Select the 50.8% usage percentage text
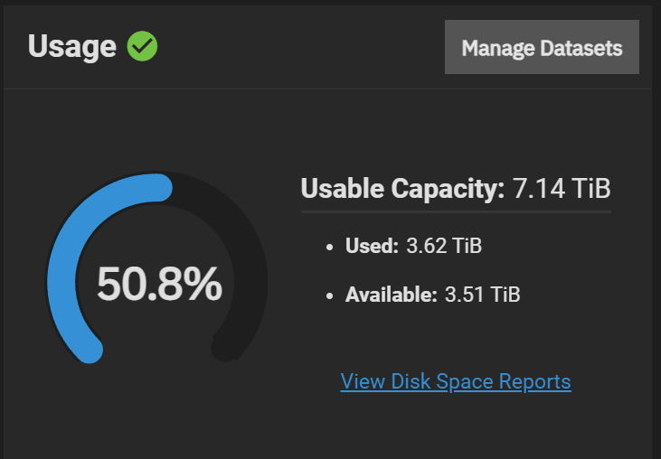The image size is (661, 459). tap(159, 284)
